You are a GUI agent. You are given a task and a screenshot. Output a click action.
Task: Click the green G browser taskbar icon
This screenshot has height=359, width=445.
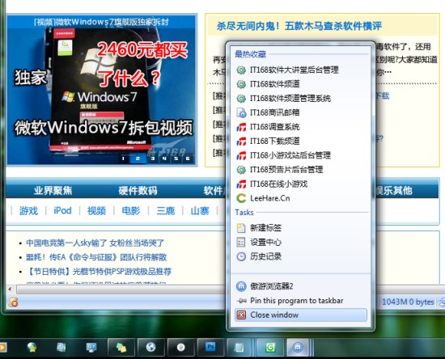pos(270,347)
